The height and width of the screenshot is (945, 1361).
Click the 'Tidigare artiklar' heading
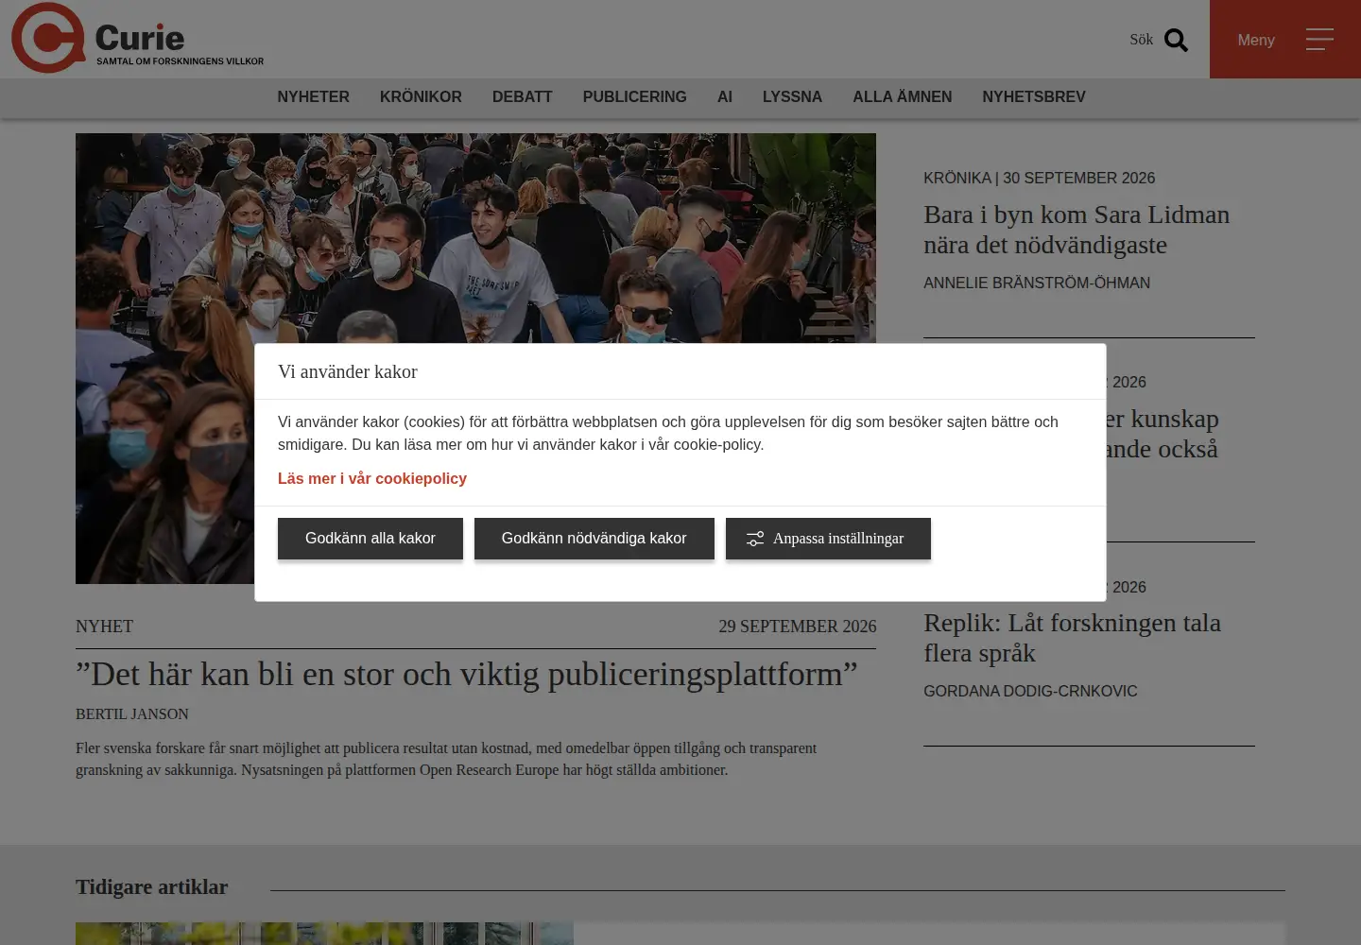[152, 887]
